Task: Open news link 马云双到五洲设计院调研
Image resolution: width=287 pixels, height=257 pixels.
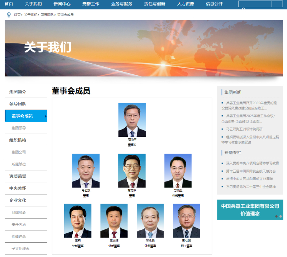Action: (244, 129)
